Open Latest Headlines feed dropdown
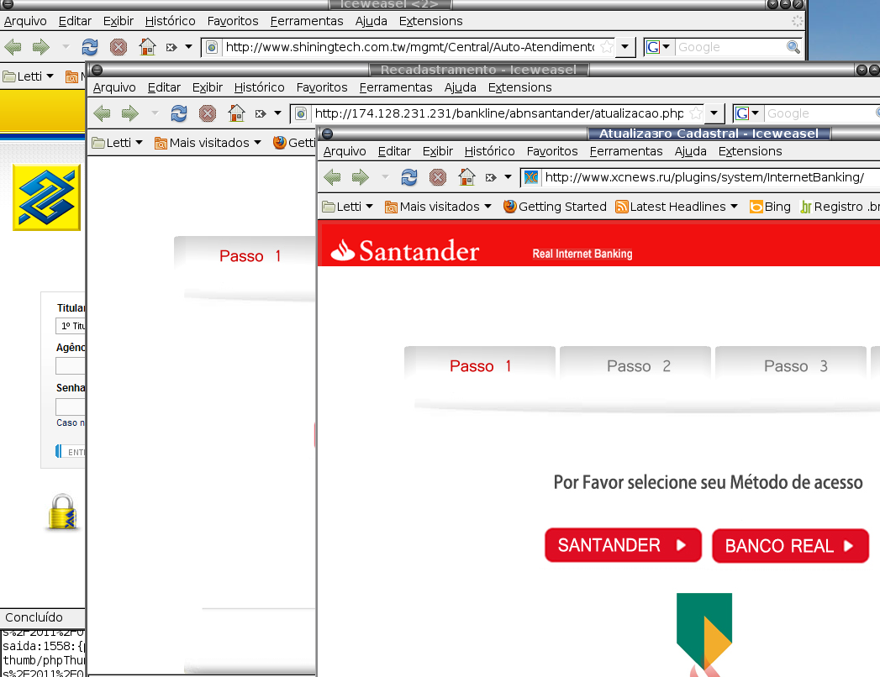 (677, 207)
